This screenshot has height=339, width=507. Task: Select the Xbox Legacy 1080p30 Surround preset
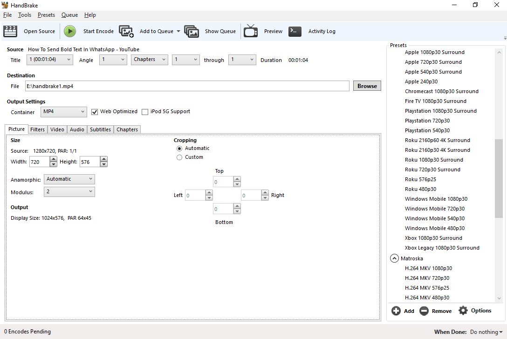[x=442, y=248]
